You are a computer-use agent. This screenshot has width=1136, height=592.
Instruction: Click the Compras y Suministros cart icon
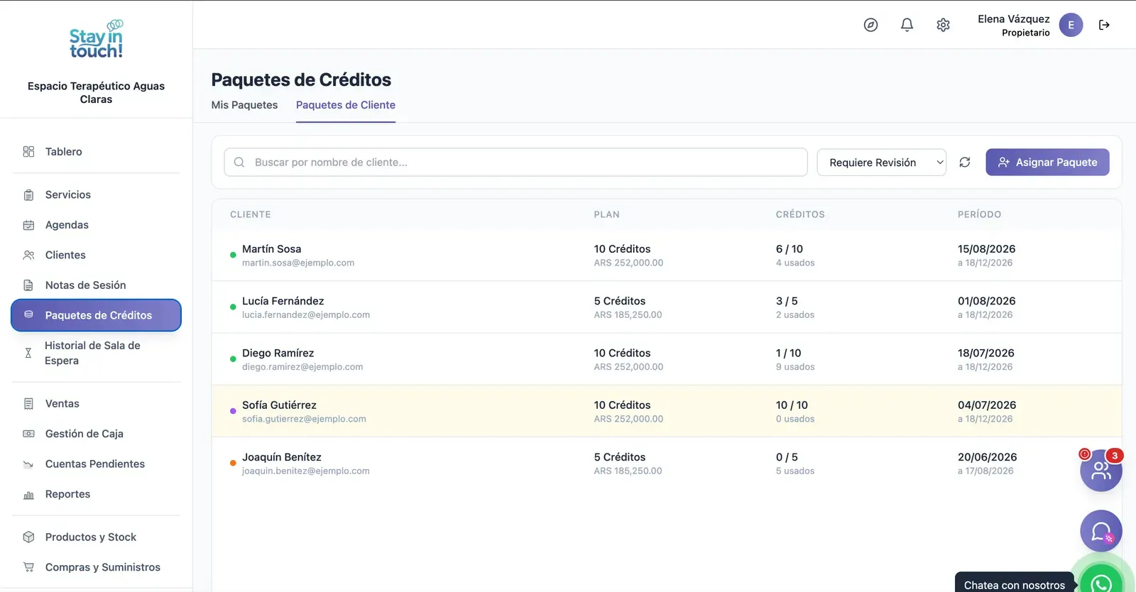(28, 567)
